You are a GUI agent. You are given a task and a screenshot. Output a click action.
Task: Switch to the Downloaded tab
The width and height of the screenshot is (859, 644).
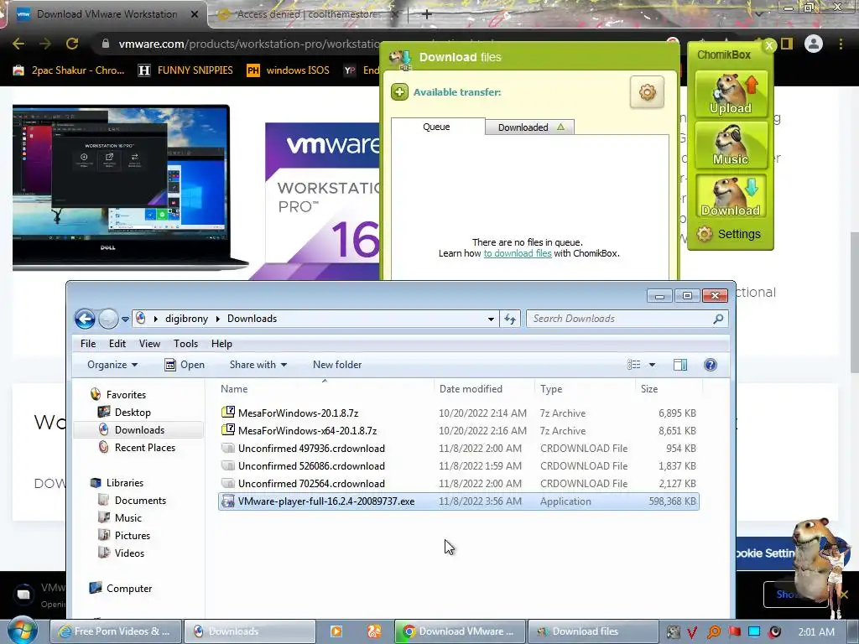[529, 127]
